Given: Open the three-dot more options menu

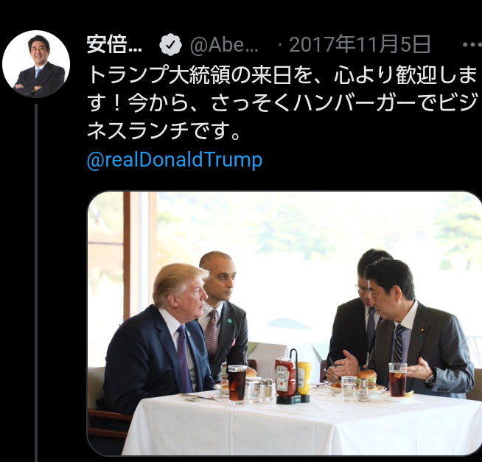Looking at the screenshot, I should click(472, 45).
